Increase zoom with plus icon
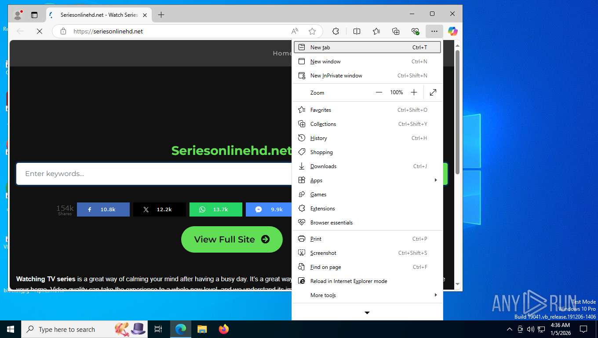598x338 pixels. pos(414,92)
